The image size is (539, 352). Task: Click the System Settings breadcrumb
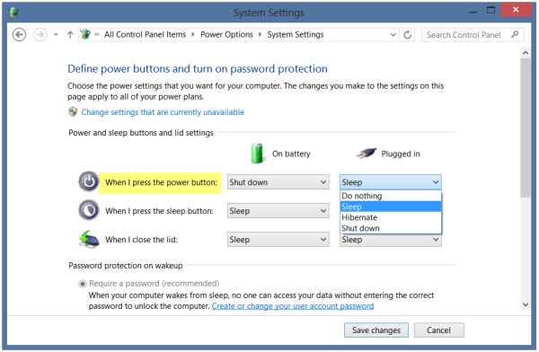[296, 35]
